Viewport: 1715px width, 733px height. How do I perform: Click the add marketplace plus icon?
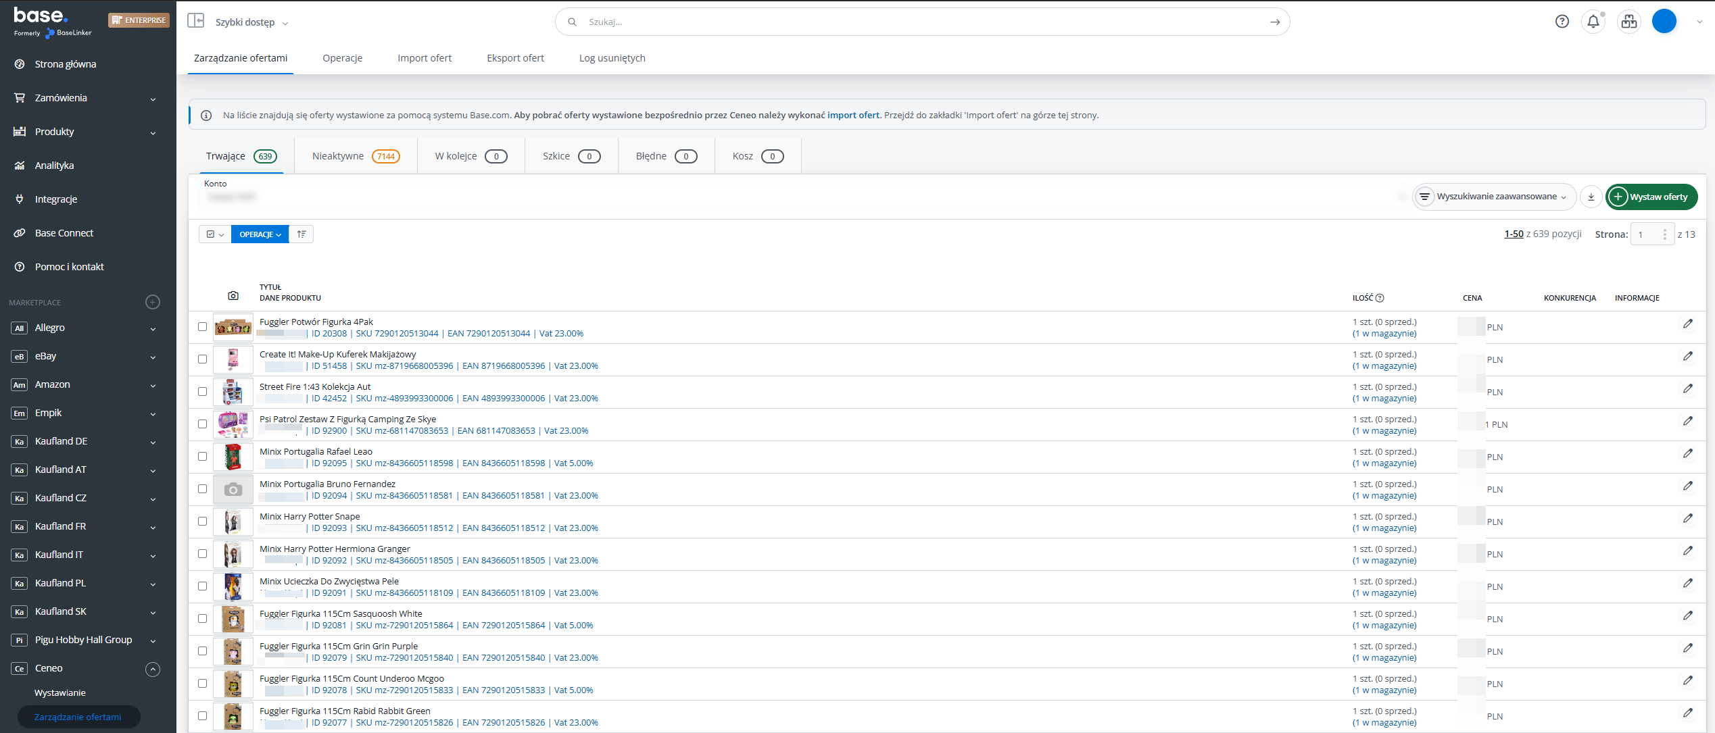point(153,302)
